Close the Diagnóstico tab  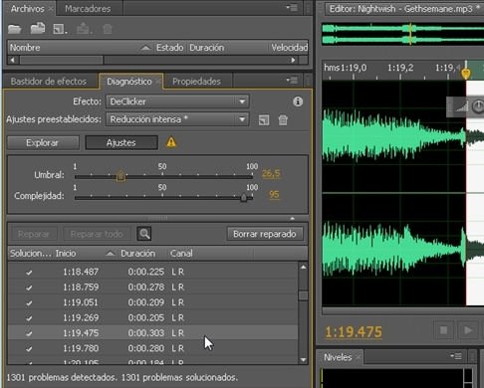[x=158, y=82]
